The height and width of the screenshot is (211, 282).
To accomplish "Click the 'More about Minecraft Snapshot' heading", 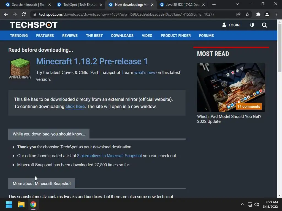I will [x=42, y=183].
